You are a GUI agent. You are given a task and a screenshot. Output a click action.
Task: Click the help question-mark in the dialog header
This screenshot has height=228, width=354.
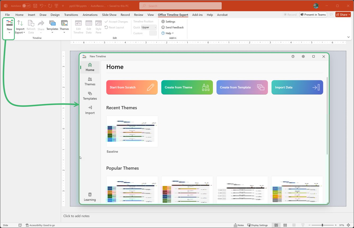coord(293,56)
